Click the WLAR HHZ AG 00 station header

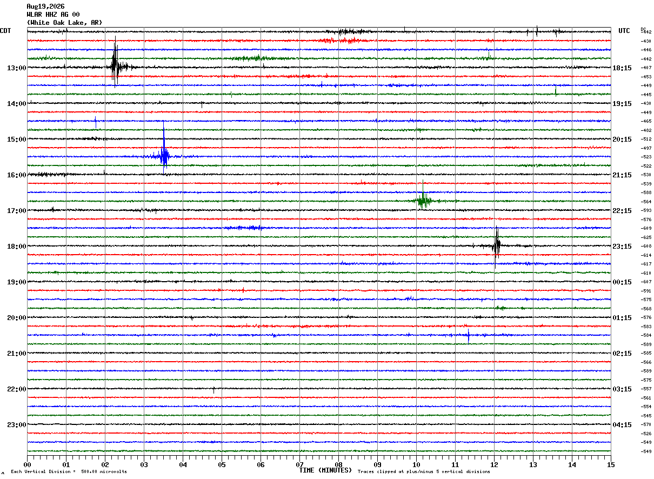click(53, 15)
